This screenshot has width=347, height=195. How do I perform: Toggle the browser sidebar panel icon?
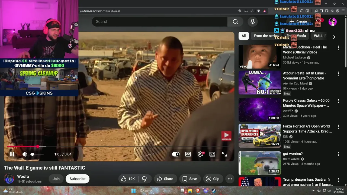coord(321,11)
